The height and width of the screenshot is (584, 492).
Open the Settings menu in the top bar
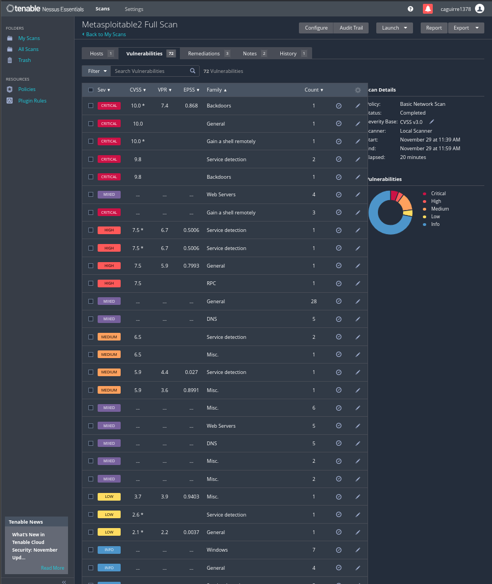[134, 9]
